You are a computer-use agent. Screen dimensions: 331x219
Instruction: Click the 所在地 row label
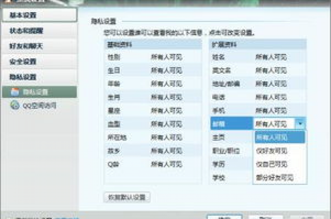117,137
